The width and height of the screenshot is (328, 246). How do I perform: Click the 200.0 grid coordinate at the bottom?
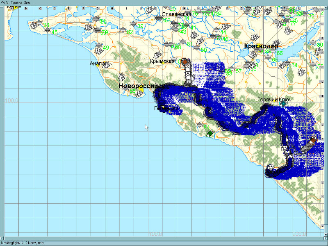[x=299, y=234]
